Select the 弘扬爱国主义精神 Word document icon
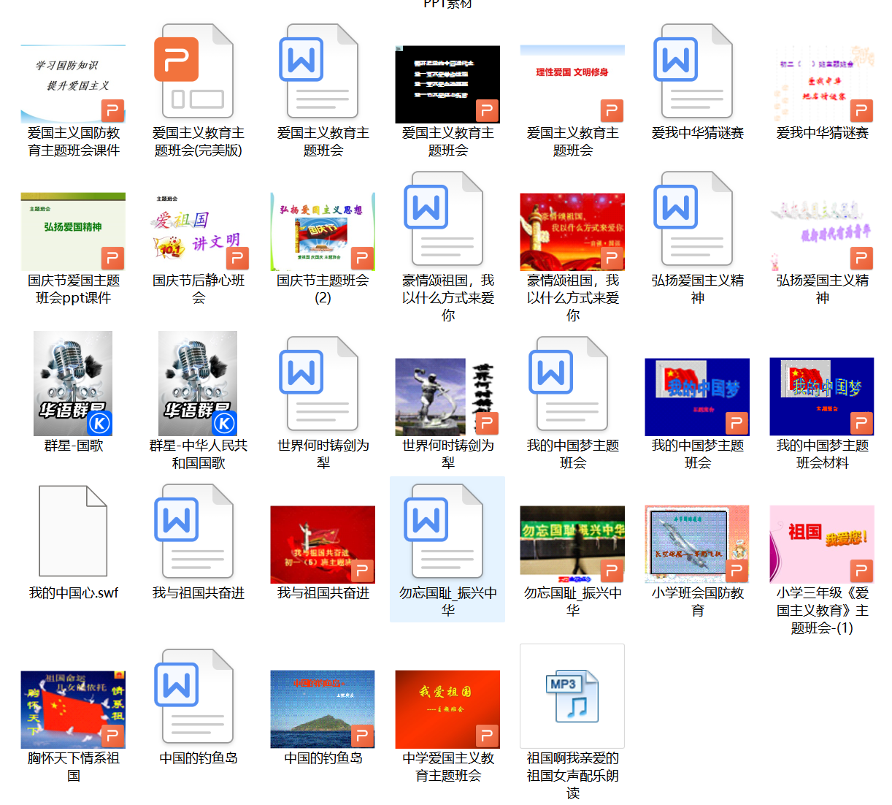 point(697,219)
